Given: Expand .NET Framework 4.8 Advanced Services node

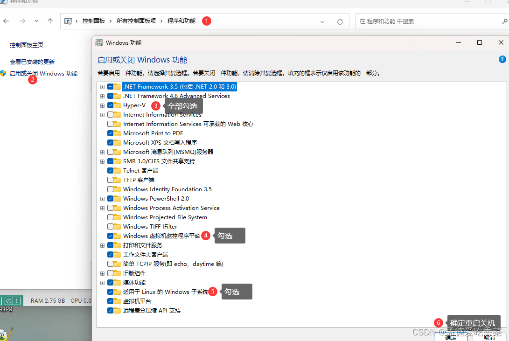Looking at the screenshot, I should point(102,97).
